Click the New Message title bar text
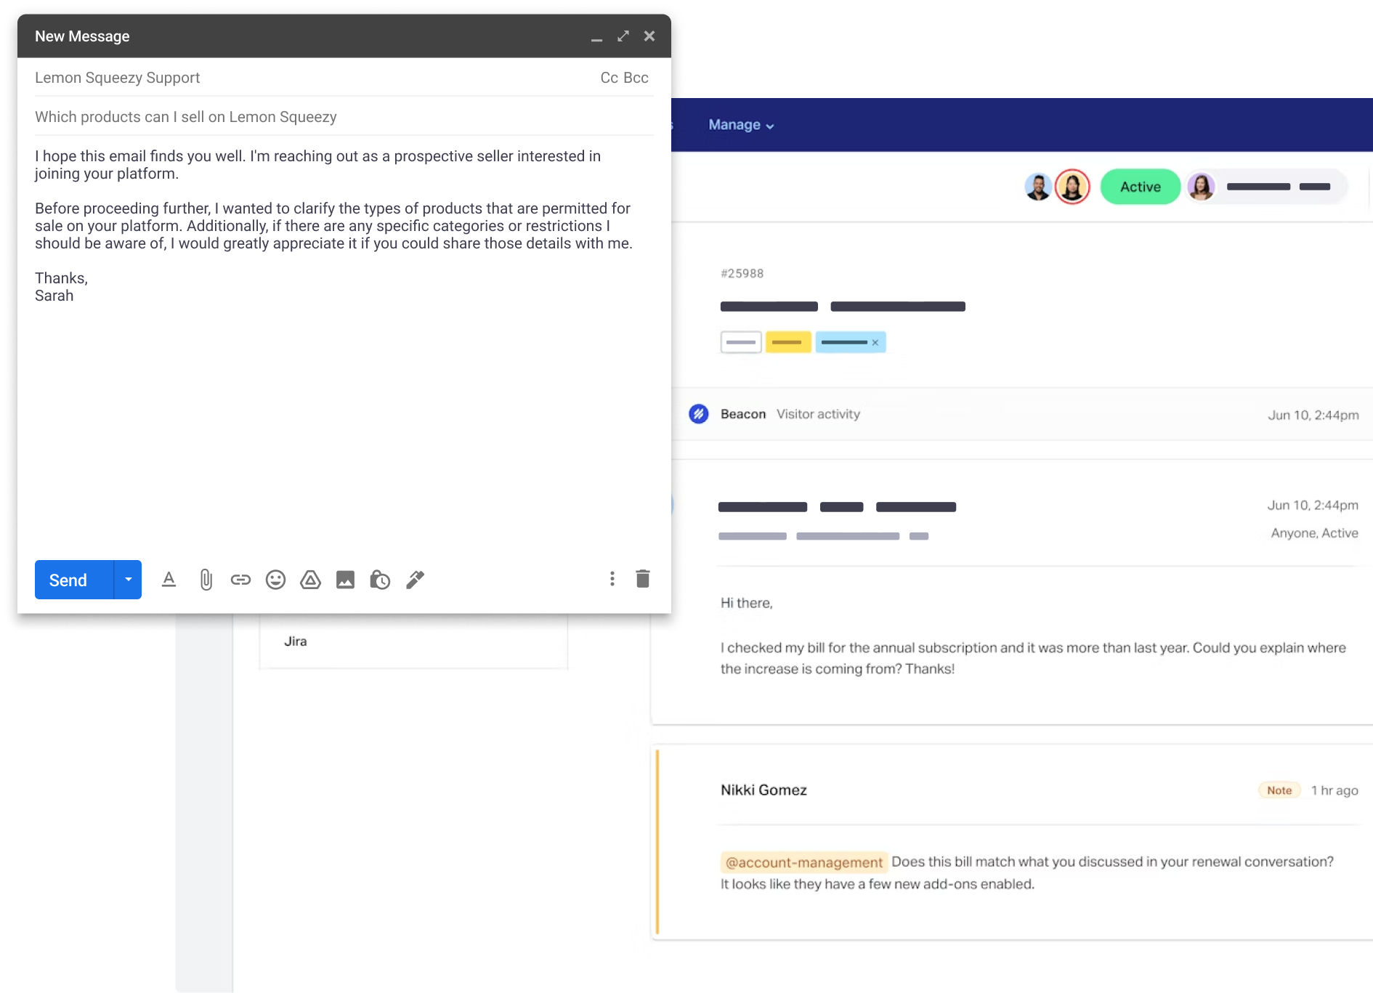This screenshot has width=1373, height=993. click(x=82, y=36)
